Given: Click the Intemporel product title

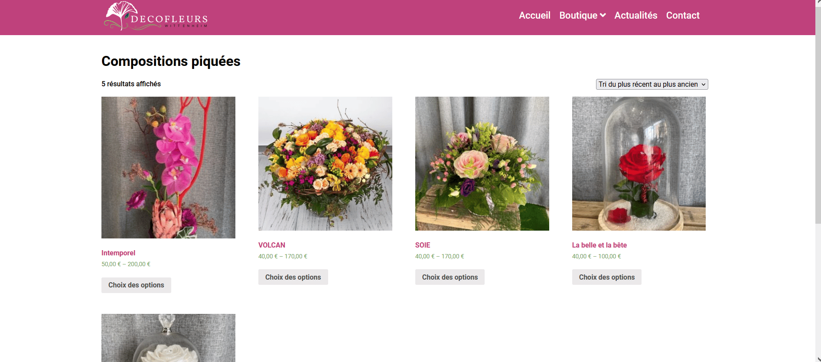Looking at the screenshot, I should pos(118,253).
